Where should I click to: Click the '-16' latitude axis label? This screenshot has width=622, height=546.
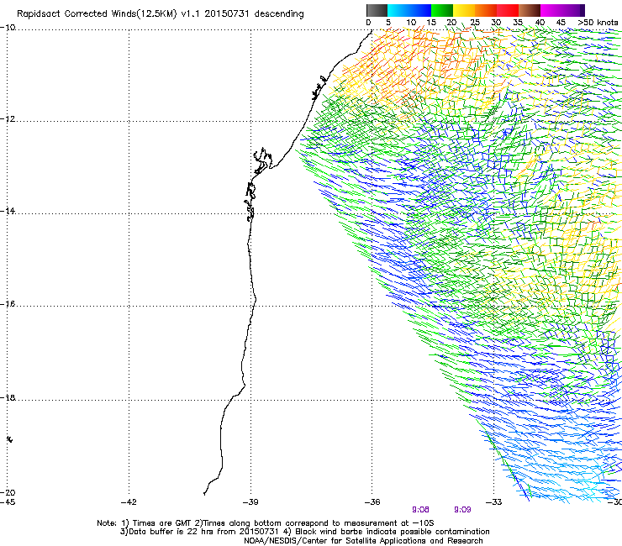pos(8,304)
